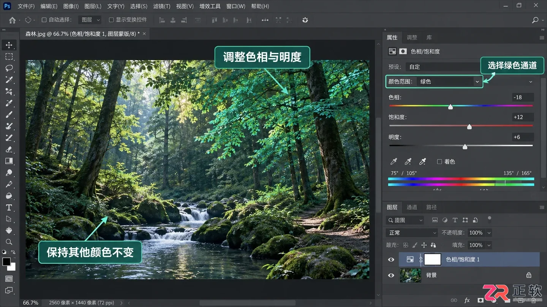
Task: Select the Move tool in the toolbar
Action: [9, 45]
